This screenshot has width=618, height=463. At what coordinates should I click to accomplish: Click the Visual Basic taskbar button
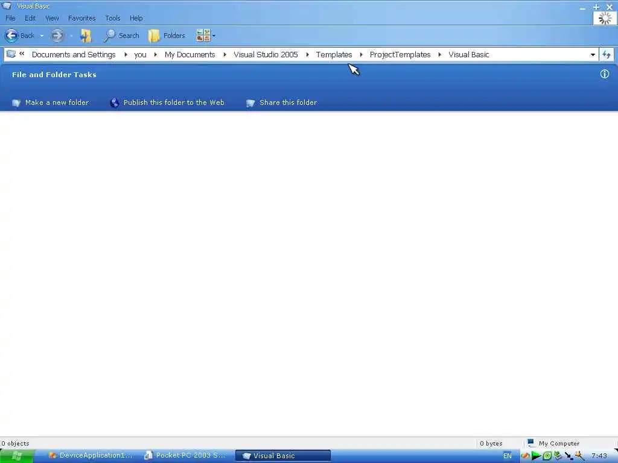coord(282,456)
